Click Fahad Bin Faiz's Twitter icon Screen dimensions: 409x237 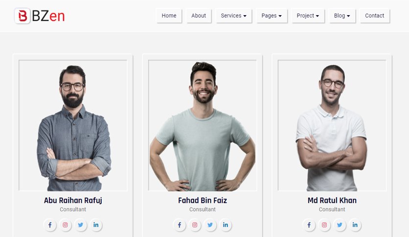[210, 225]
